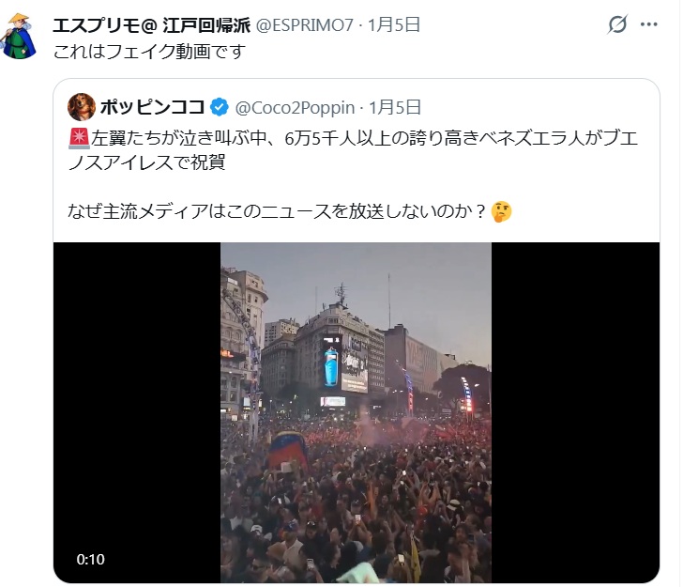683x587 pixels.
Task: Click the thinking face emoji
Action: (501, 212)
